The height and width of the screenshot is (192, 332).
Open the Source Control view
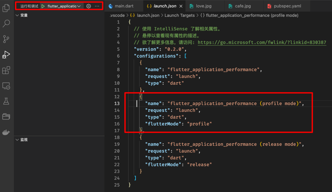6,39
